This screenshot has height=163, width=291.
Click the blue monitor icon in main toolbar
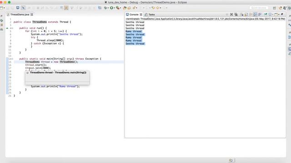pyautogui.click(x=18, y=8)
